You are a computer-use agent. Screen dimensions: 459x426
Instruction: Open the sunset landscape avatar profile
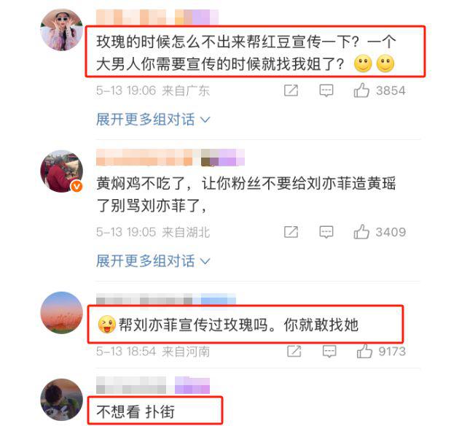pos(61,313)
